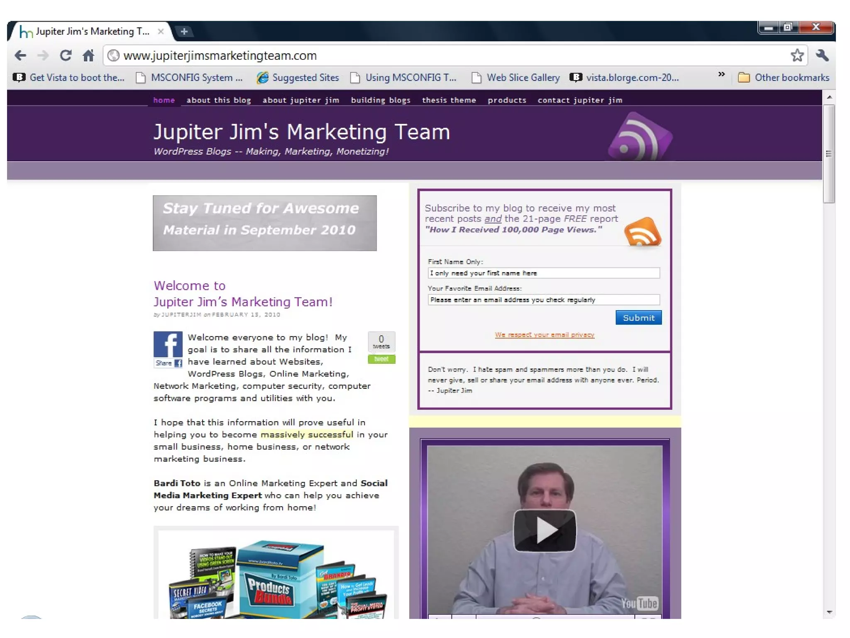Click the green tweet button
The image size is (850, 638).
[381, 359]
